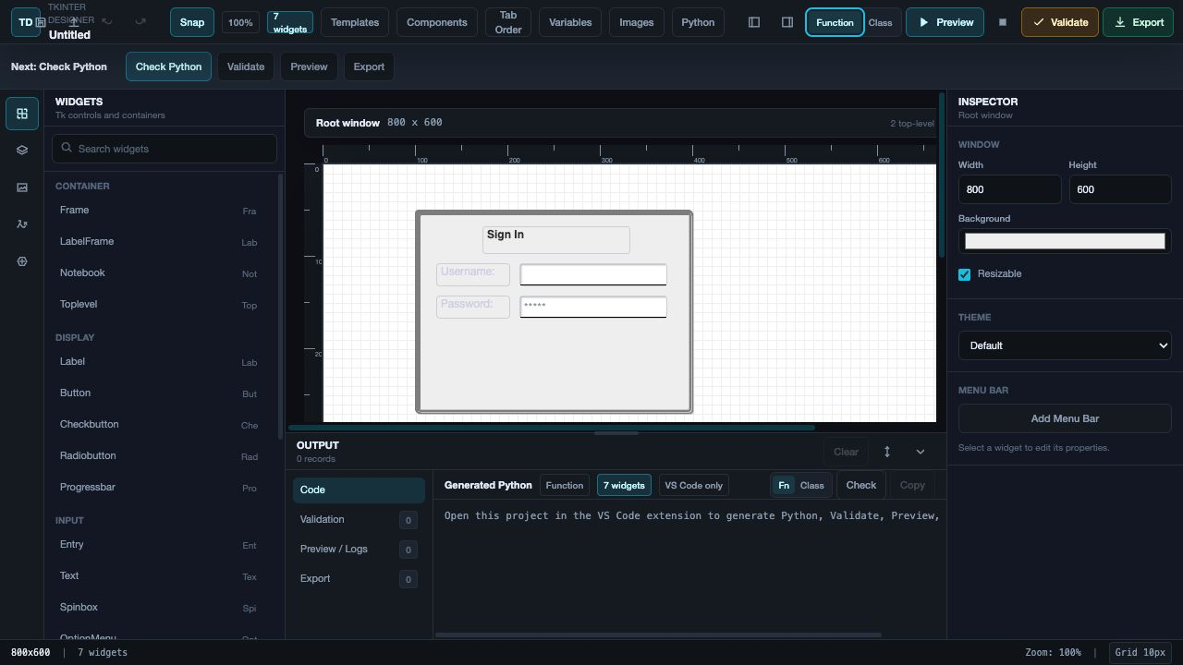
Task: Switch code mode to Class in toolbar
Action: coord(880,22)
